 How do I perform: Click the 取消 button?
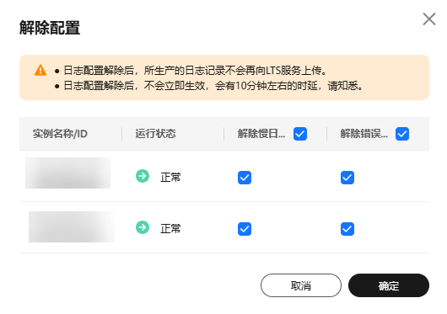tap(301, 285)
